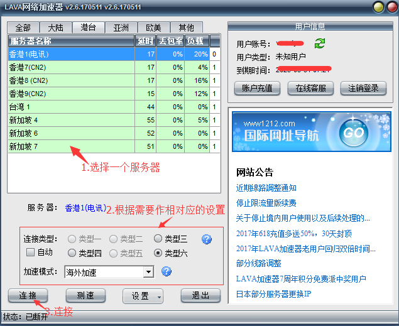Click the 在线客服 button

(310, 88)
